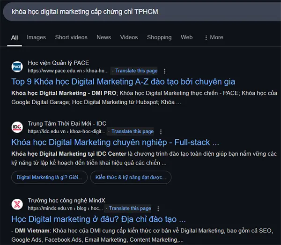
Task: Open Khóa học Digital Marketing chuyên nghiệp result
Action: [x=115, y=143]
